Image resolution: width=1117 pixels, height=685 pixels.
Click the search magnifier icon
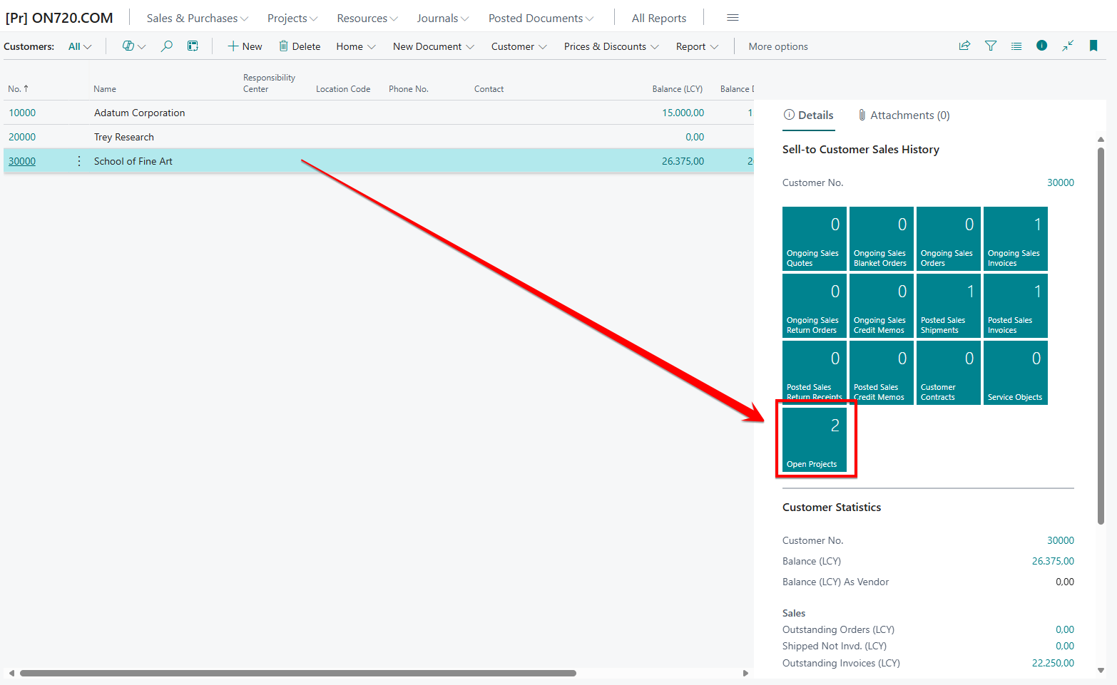166,46
